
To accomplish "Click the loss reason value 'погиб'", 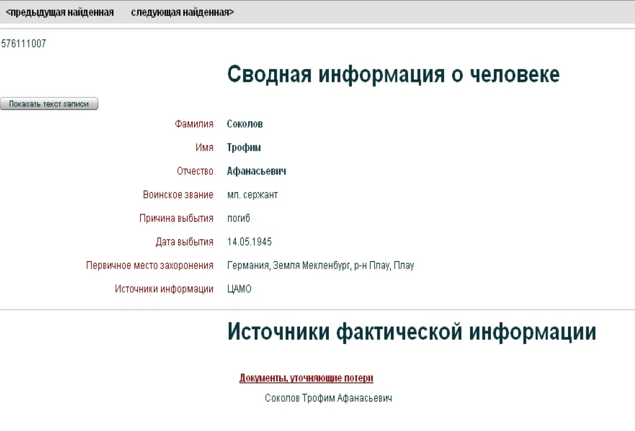I will pyautogui.click(x=239, y=219).
